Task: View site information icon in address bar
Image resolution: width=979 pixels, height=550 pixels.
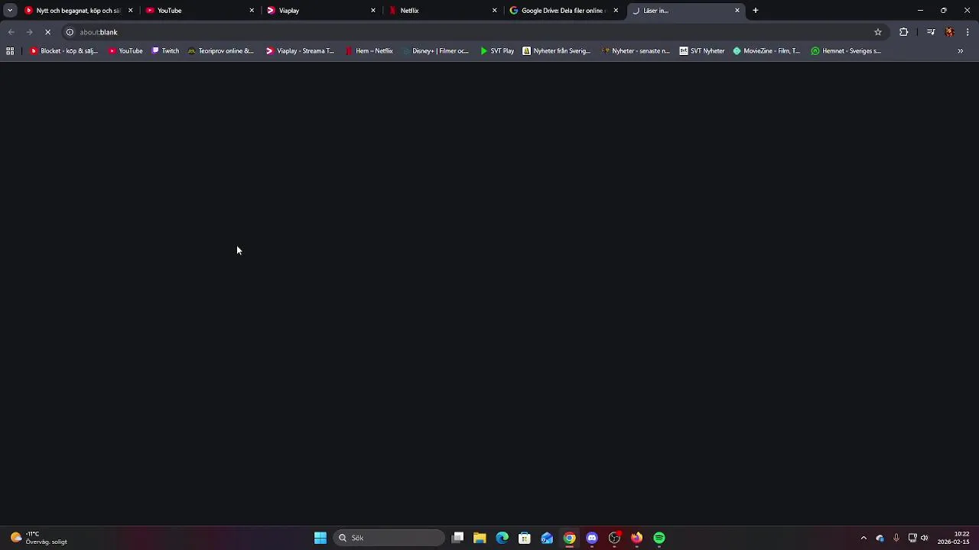Action: coord(70,32)
